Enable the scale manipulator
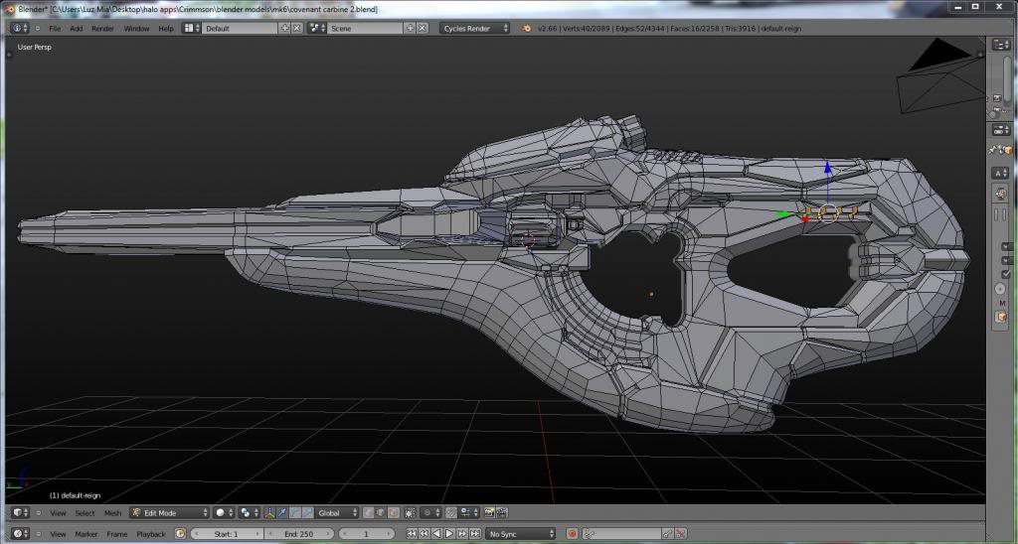 pyautogui.click(x=308, y=513)
